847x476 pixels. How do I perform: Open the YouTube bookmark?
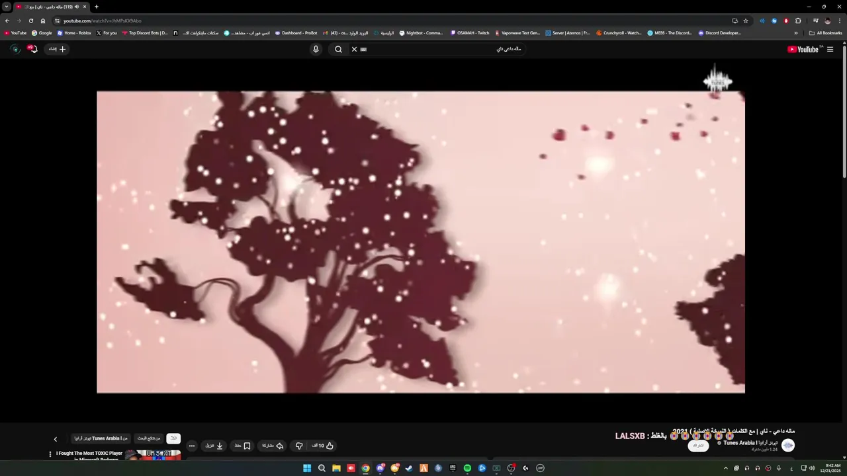[15, 32]
